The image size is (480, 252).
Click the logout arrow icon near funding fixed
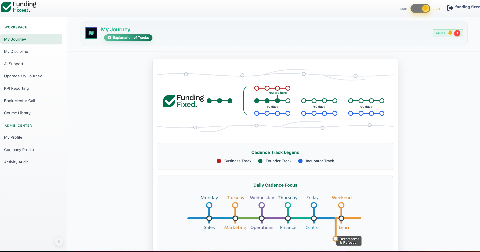tap(450, 8)
